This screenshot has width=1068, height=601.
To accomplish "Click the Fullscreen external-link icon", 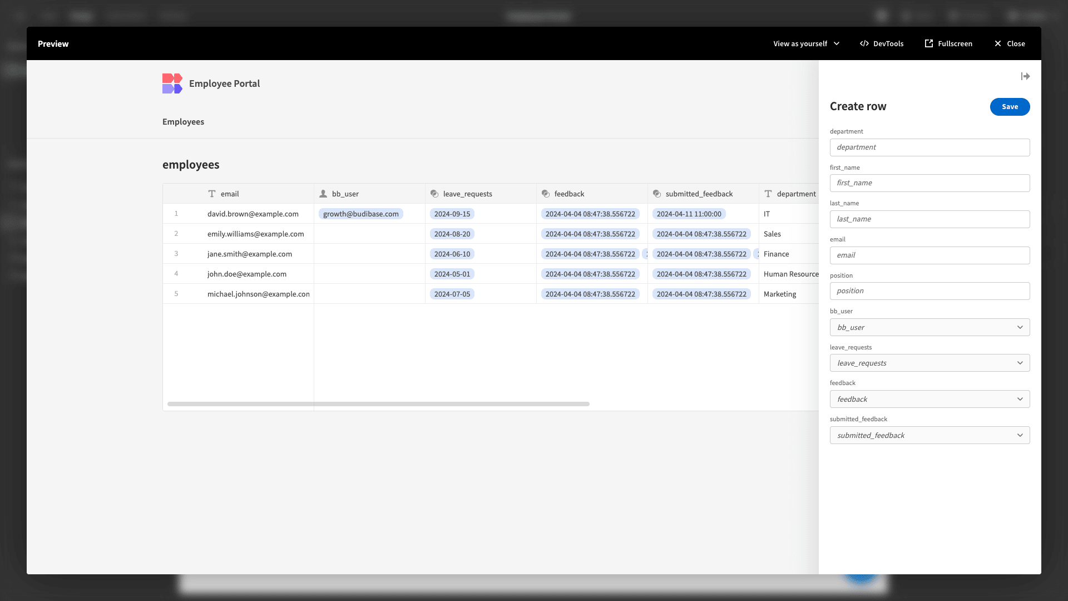I will [x=928, y=43].
